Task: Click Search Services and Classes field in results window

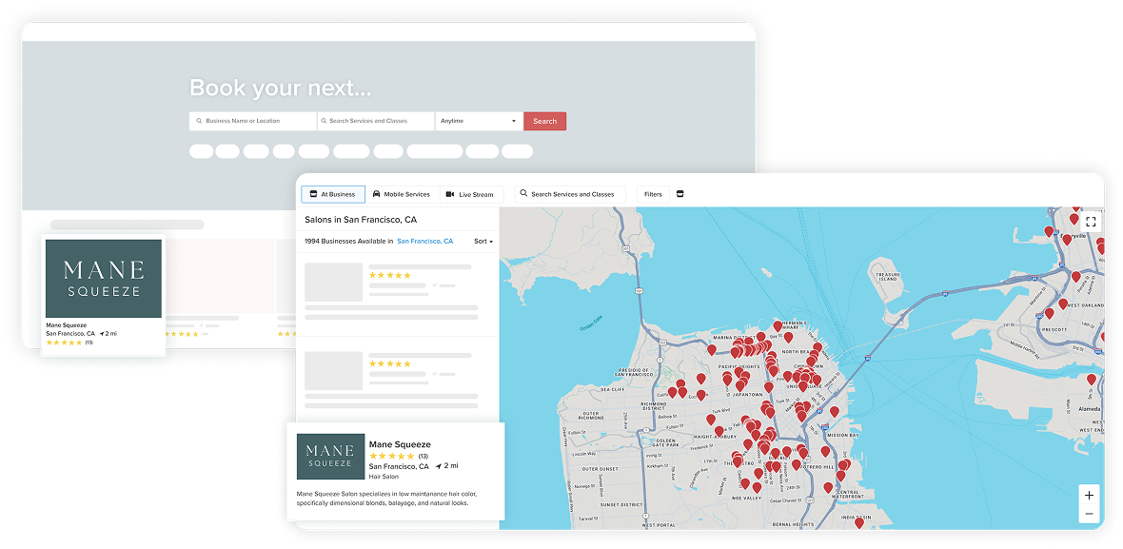Action: [570, 194]
